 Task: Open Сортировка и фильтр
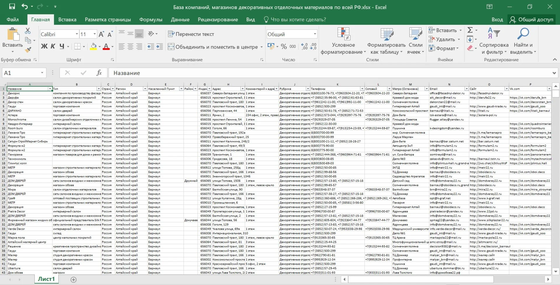point(494,41)
